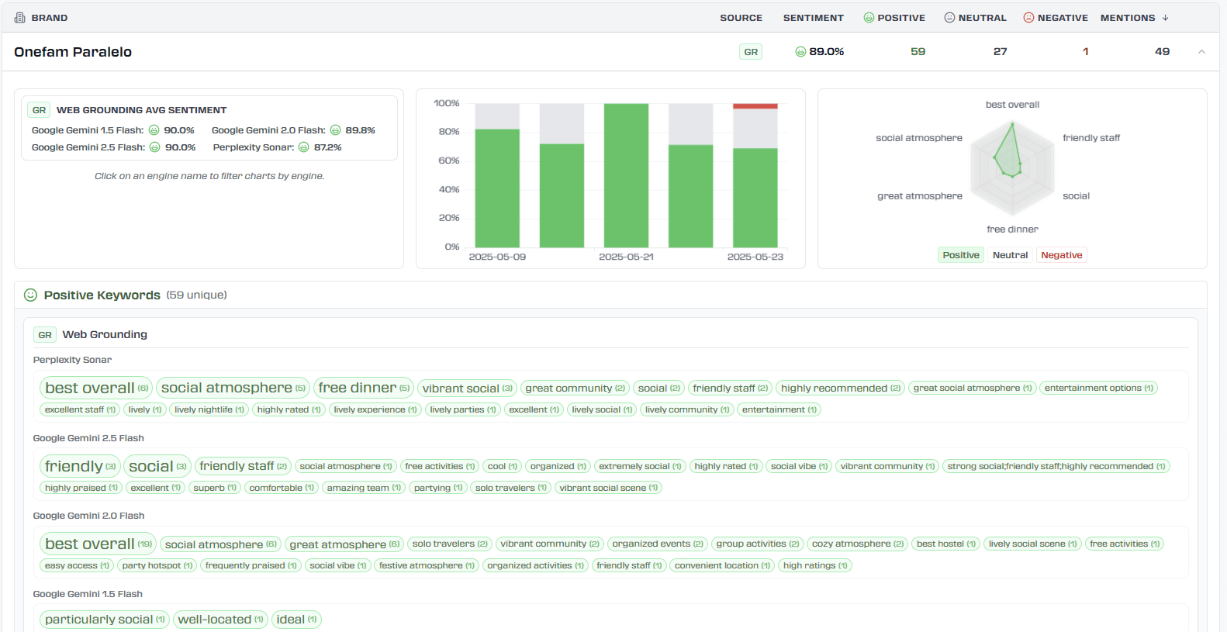
Task: Click the smiley icon beside 89.0% sentiment
Action: pos(800,52)
